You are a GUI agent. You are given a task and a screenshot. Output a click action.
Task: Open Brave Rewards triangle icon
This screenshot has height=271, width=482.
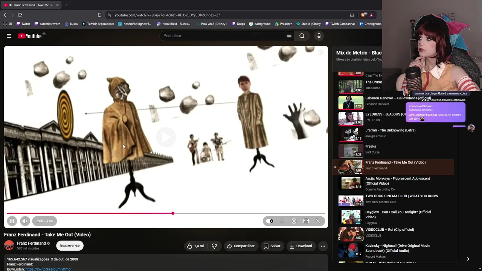pos(371,15)
